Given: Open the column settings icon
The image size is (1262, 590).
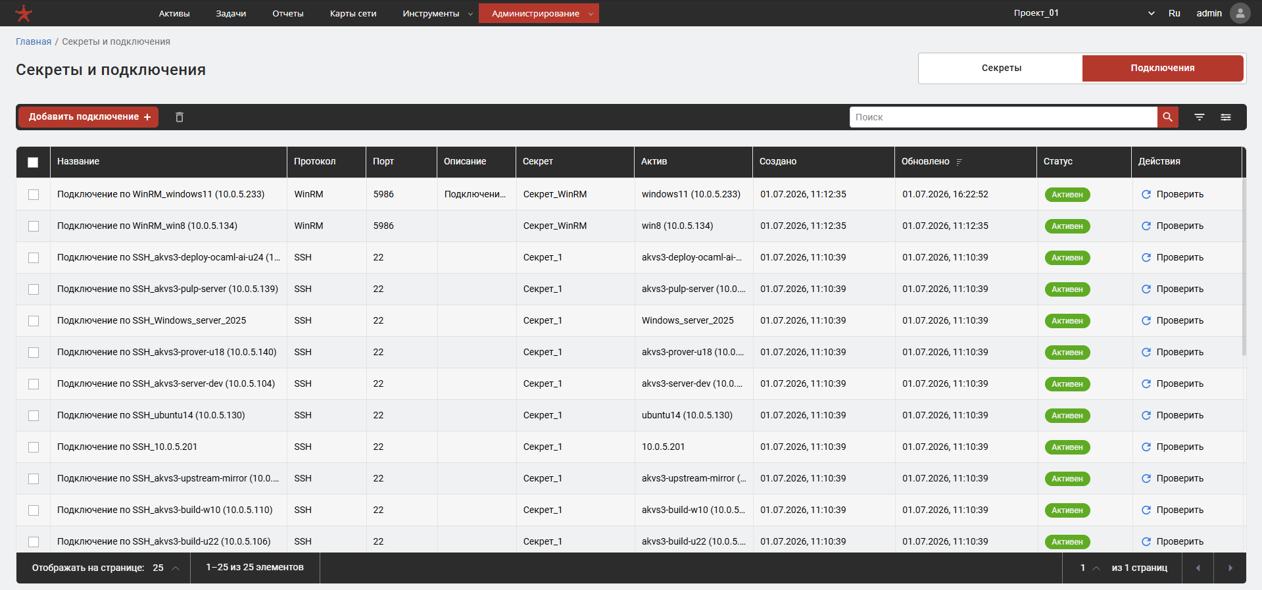Looking at the screenshot, I should [1226, 117].
